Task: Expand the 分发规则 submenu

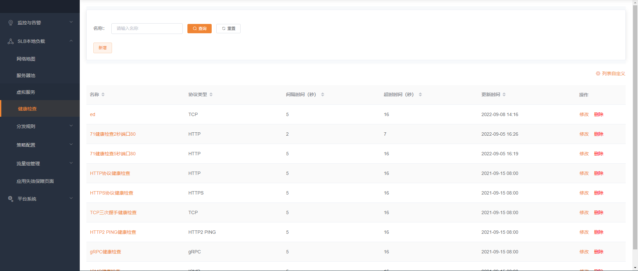Action: coord(71,126)
